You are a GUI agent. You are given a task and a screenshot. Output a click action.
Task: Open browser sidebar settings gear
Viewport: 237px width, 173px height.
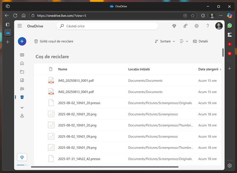[229, 166]
